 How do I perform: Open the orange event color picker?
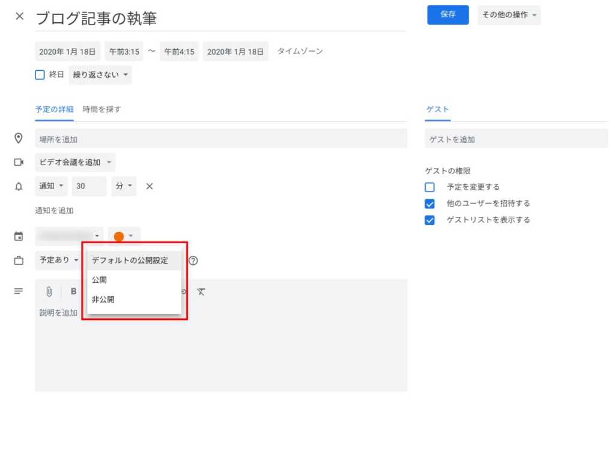[x=123, y=235]
